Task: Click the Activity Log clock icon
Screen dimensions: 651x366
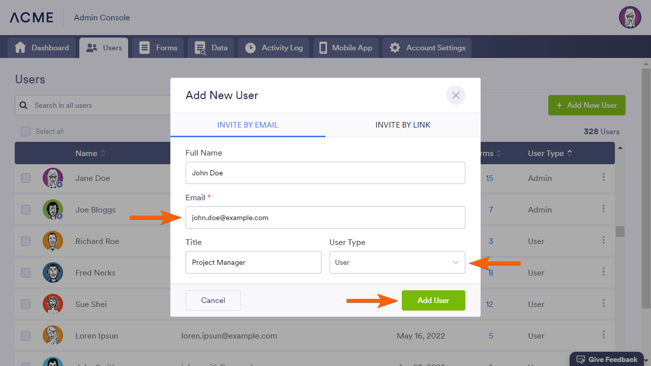Action: 250,48
